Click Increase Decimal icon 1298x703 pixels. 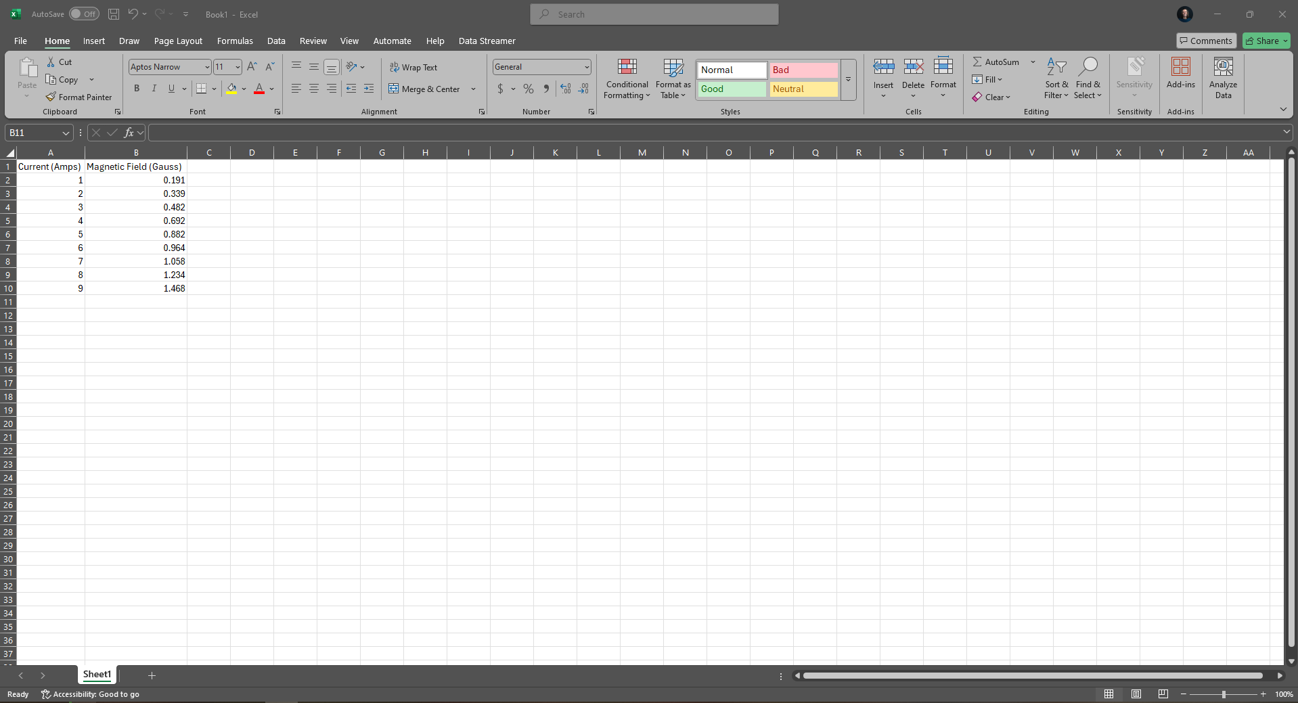point(565,89)
